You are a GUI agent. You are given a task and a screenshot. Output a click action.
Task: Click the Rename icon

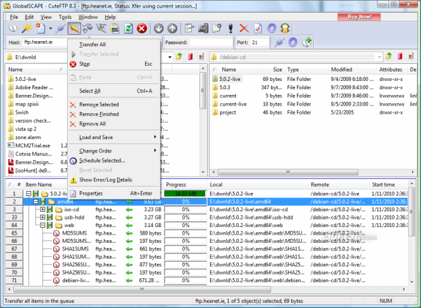[x=203, y=28]
